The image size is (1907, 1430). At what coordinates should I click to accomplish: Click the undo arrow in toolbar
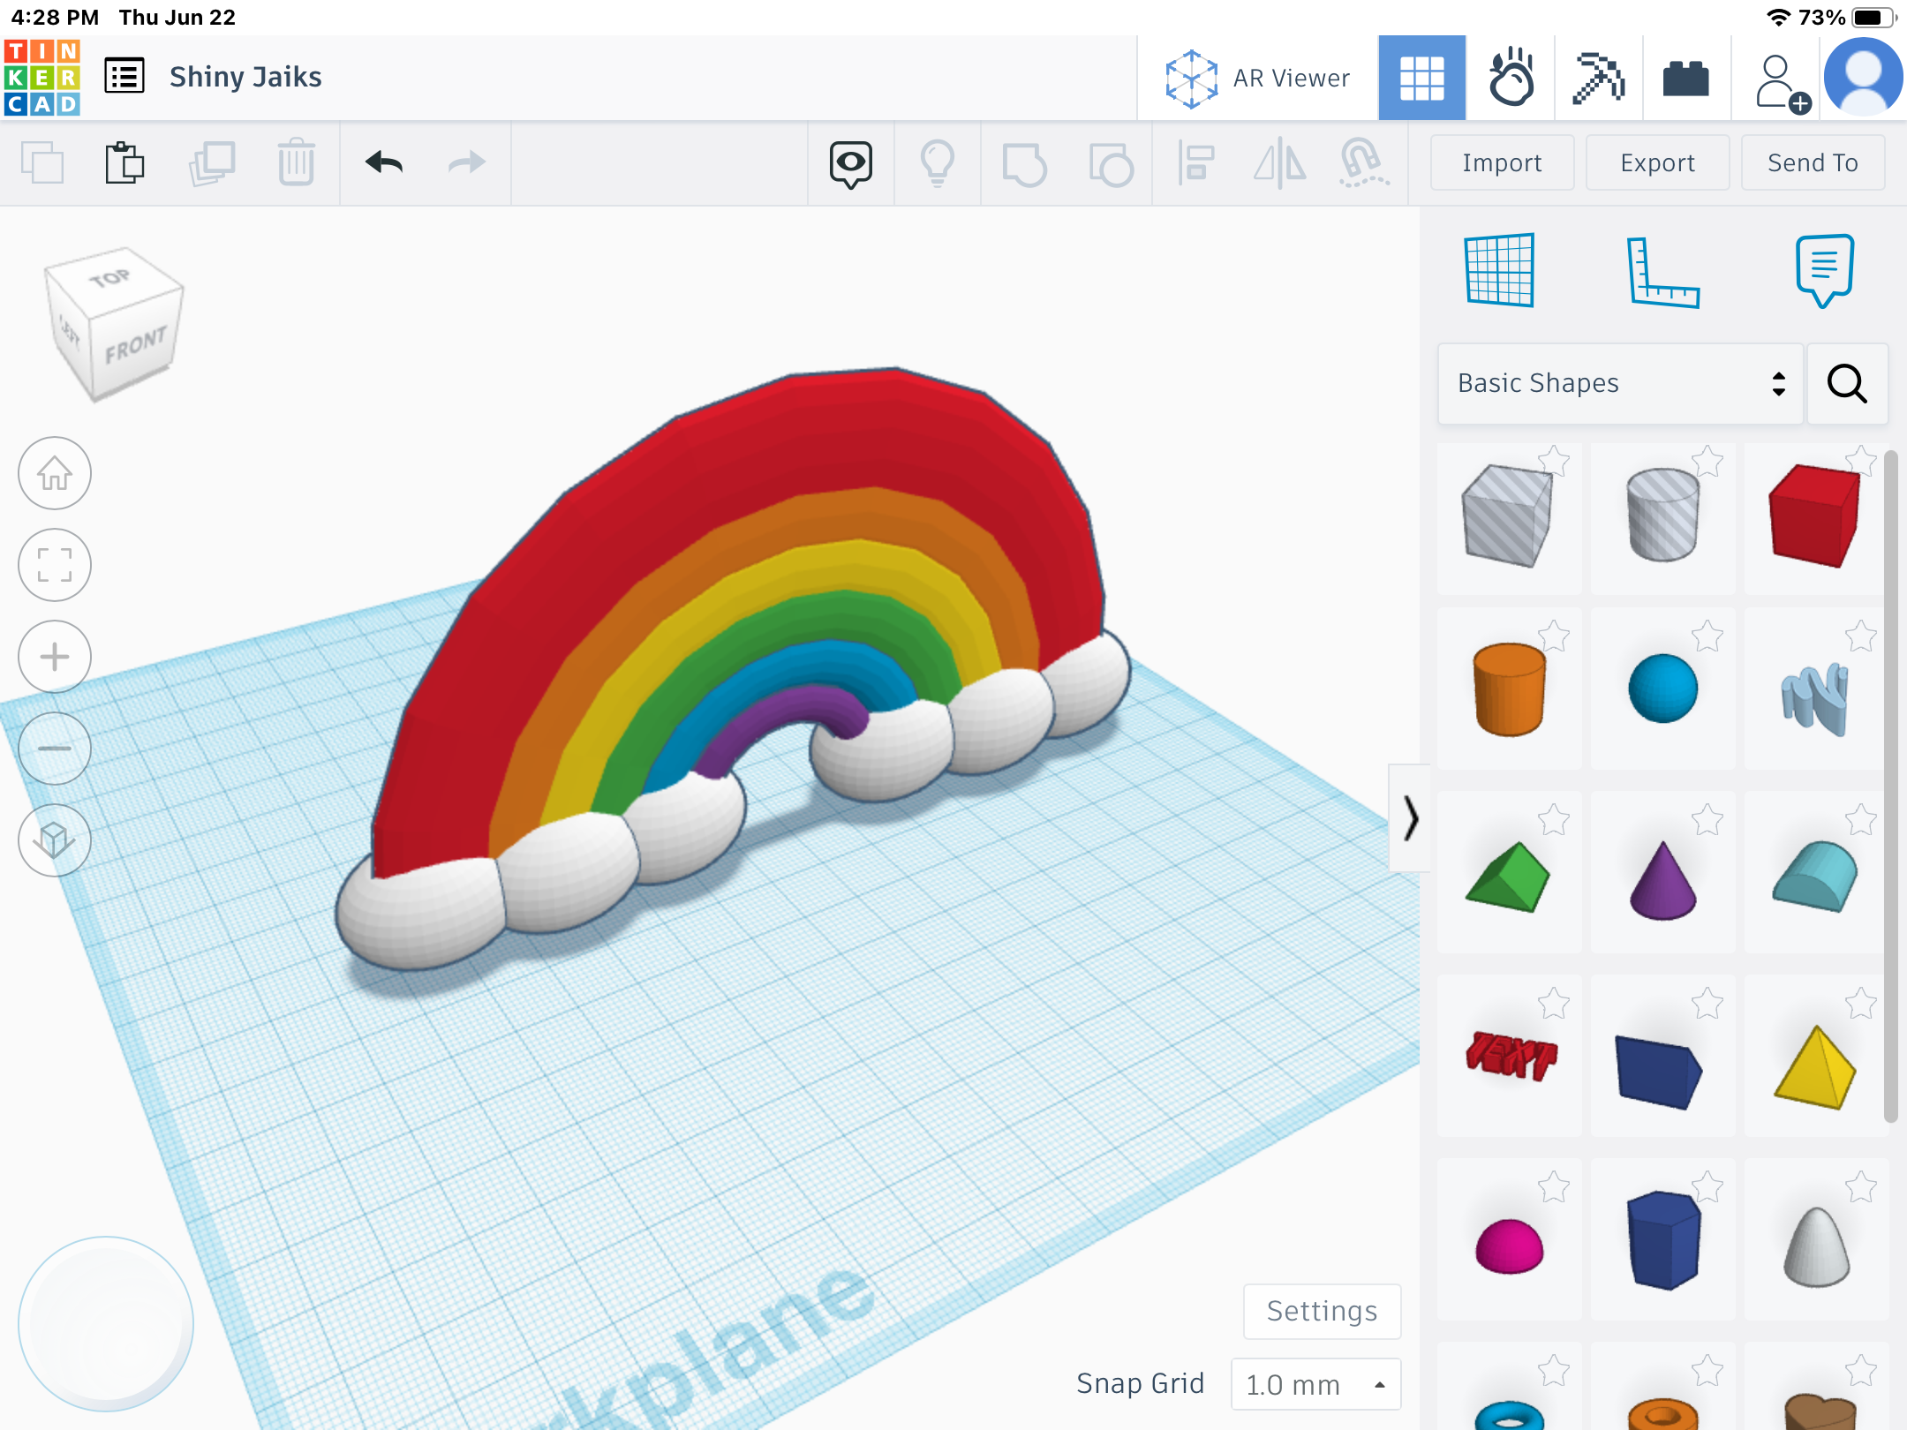point(384,162)
